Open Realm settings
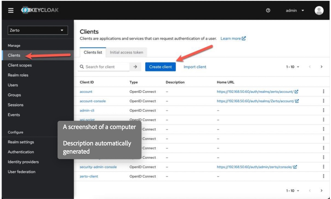The height and width of the screenshot is (199, 331). pos(21,142)
